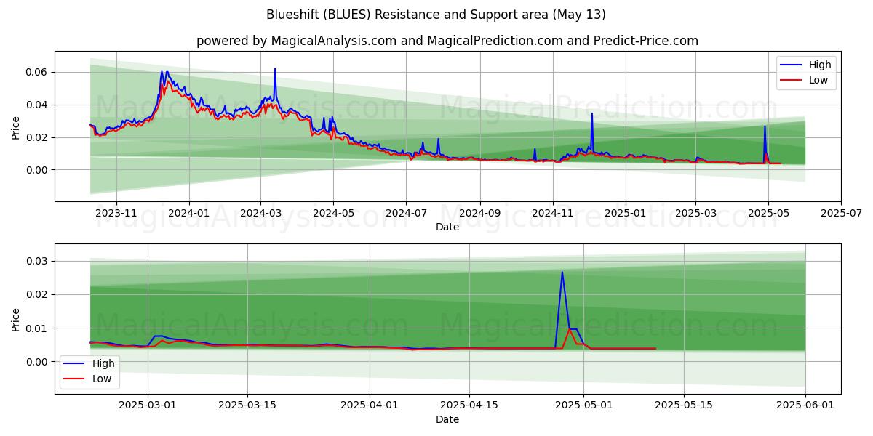The width and height of the screenshot is (873, 436).
Task: Click the top chart 'Price' axis label
Action: tap(16, 128)
